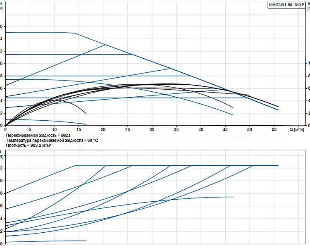Click the Q [м³/ч] flow axis label
Screen dimensions: 310x248
point(297,129)
